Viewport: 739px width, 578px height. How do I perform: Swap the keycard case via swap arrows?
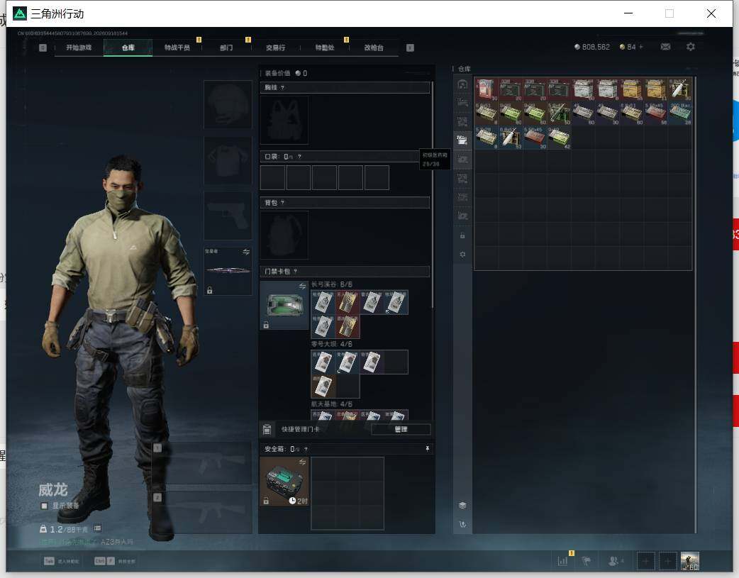tap(302, 287)
